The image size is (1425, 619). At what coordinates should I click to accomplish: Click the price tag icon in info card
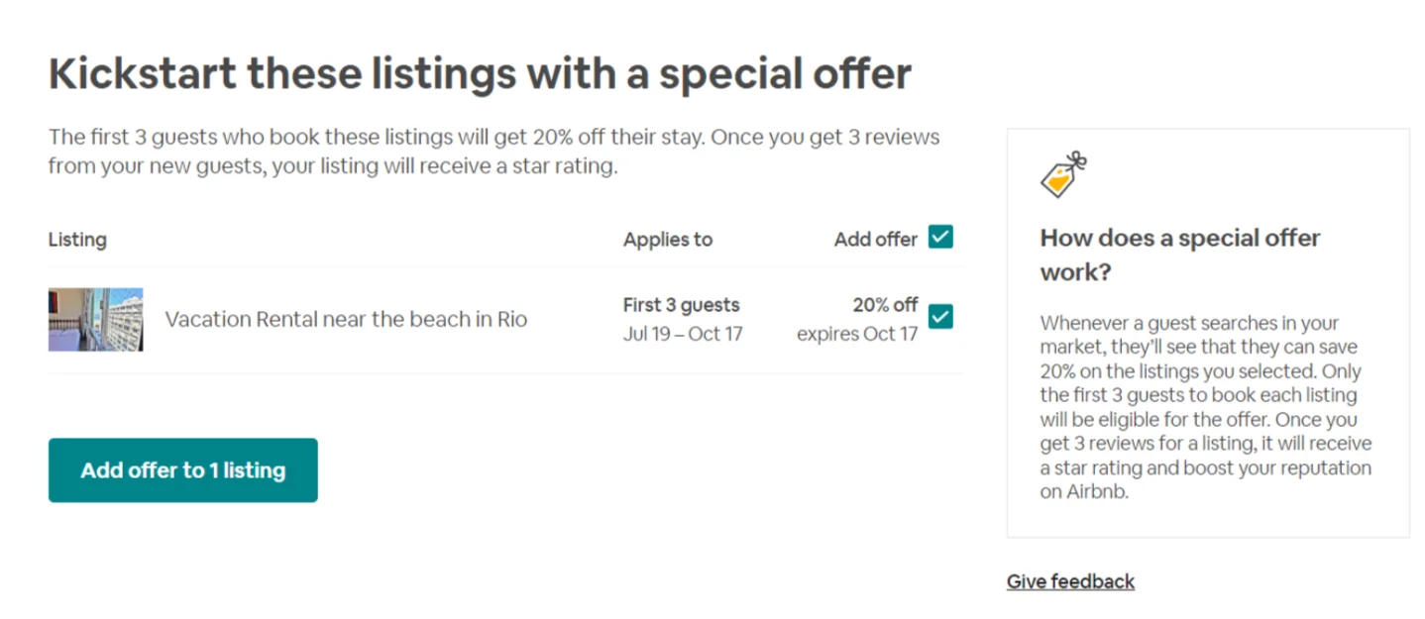tap(1062, 175)
